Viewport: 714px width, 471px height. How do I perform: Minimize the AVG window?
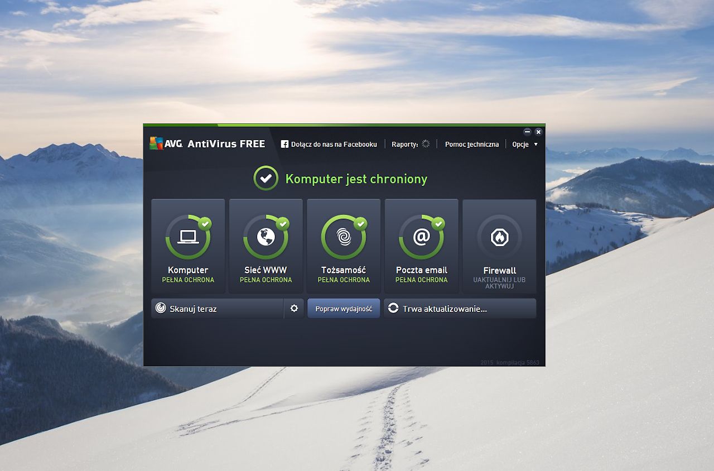(x=528, y=132)
